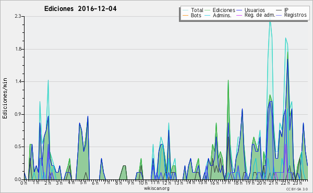This screenshot has width=313, height=193.
Task: Click the 1.4 value on y-axis
Action: click(x=18, y=81)
